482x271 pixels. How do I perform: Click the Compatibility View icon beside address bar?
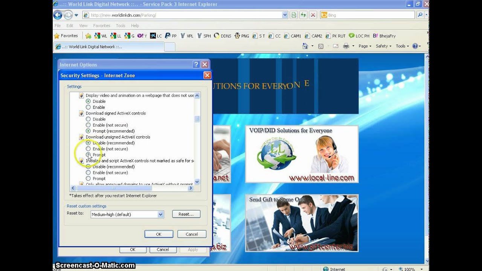(294, 15)
